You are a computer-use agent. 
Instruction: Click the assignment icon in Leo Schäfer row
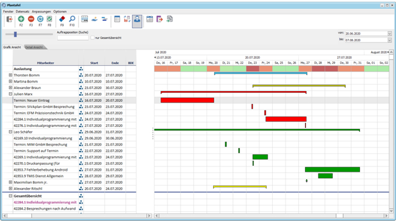point(81,132)
